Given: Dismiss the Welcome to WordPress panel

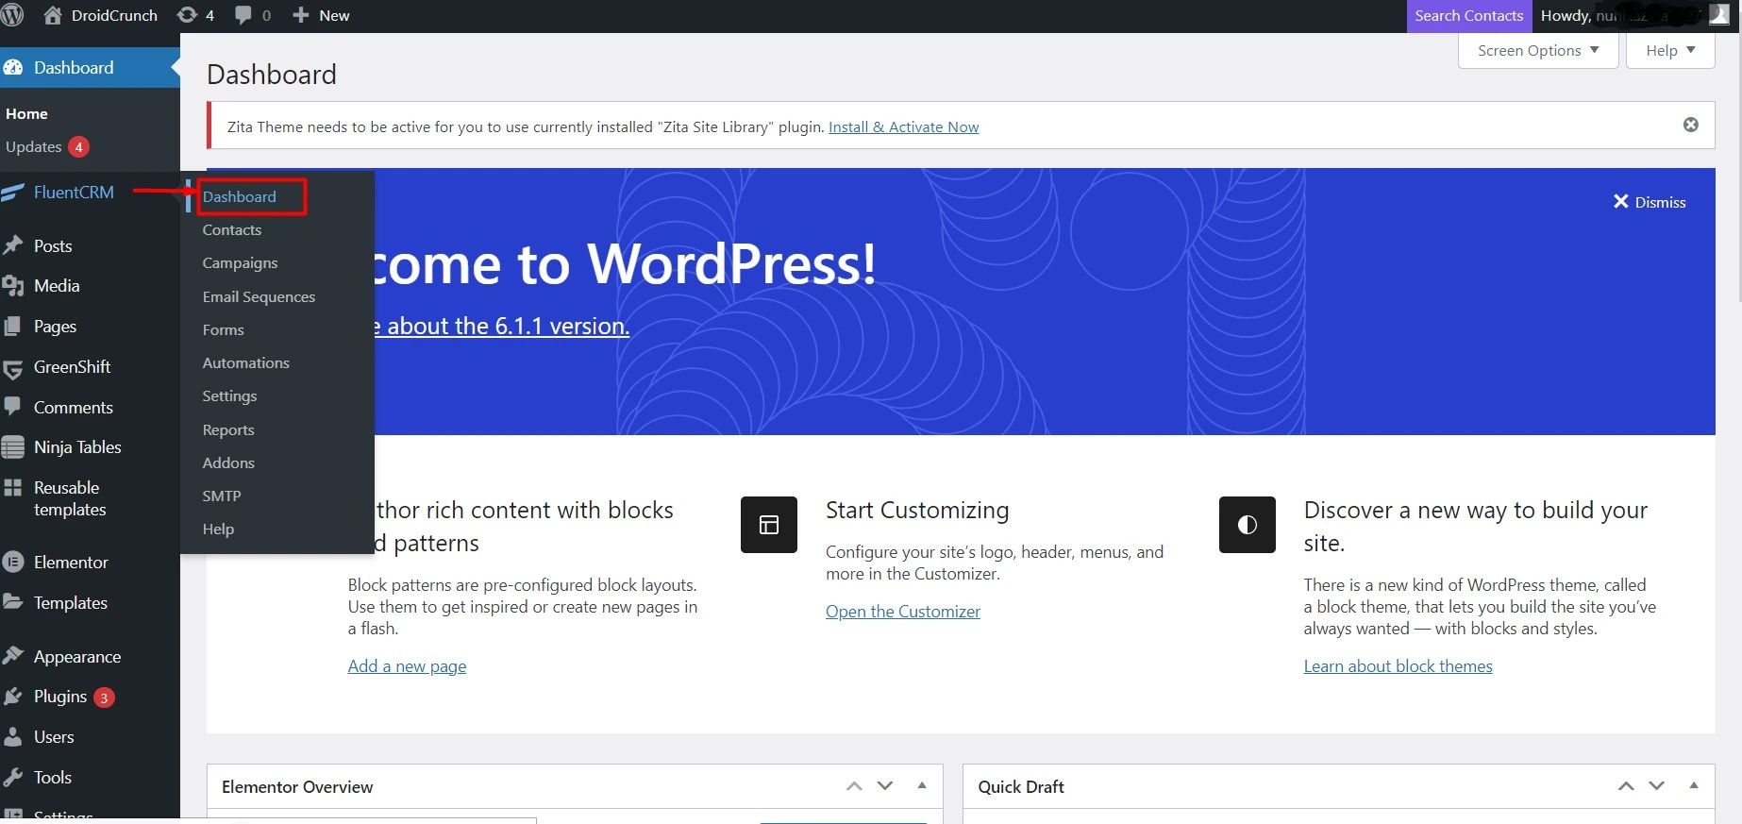Looking at the screenshot, I should click(1650, 202).
